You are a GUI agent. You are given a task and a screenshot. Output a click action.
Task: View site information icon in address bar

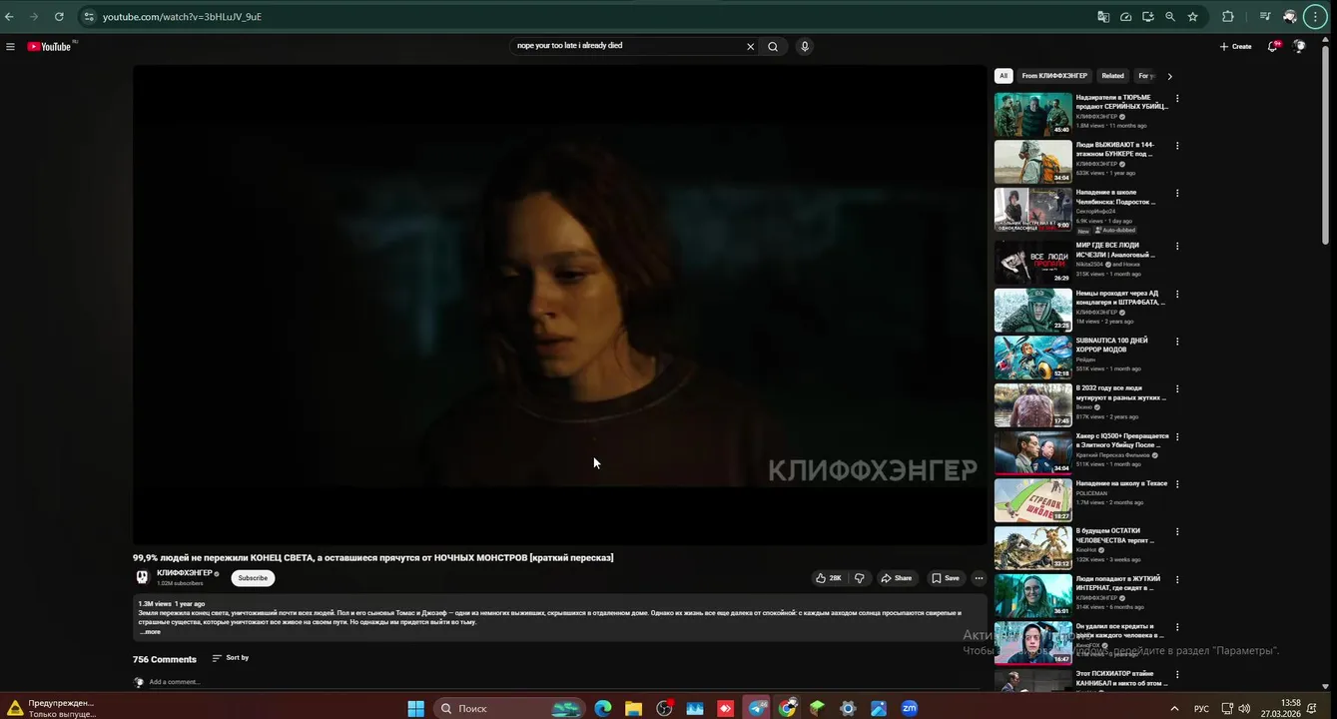88,16
